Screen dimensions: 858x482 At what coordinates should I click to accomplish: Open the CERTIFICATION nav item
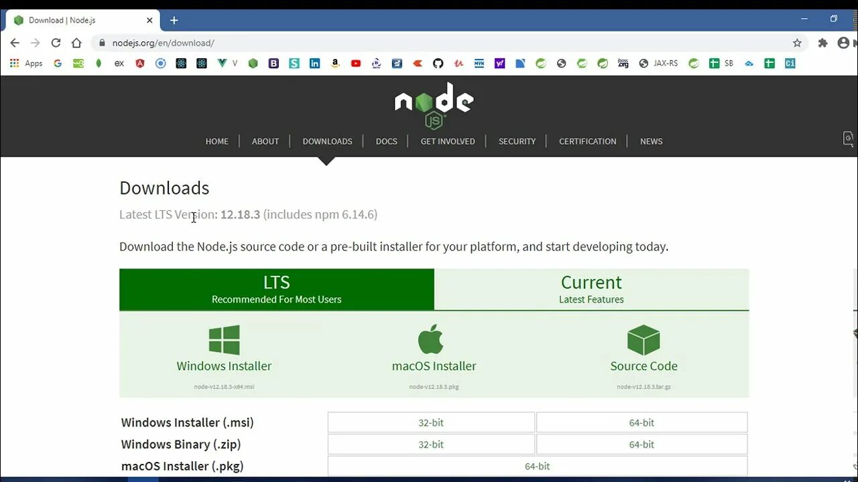click(588, 141)
